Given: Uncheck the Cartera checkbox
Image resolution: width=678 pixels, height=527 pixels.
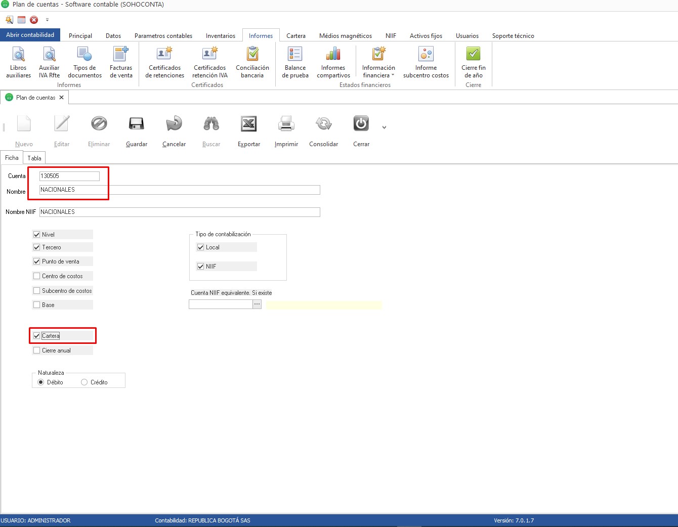Looking at the screenshot, I should coord(37,336).
